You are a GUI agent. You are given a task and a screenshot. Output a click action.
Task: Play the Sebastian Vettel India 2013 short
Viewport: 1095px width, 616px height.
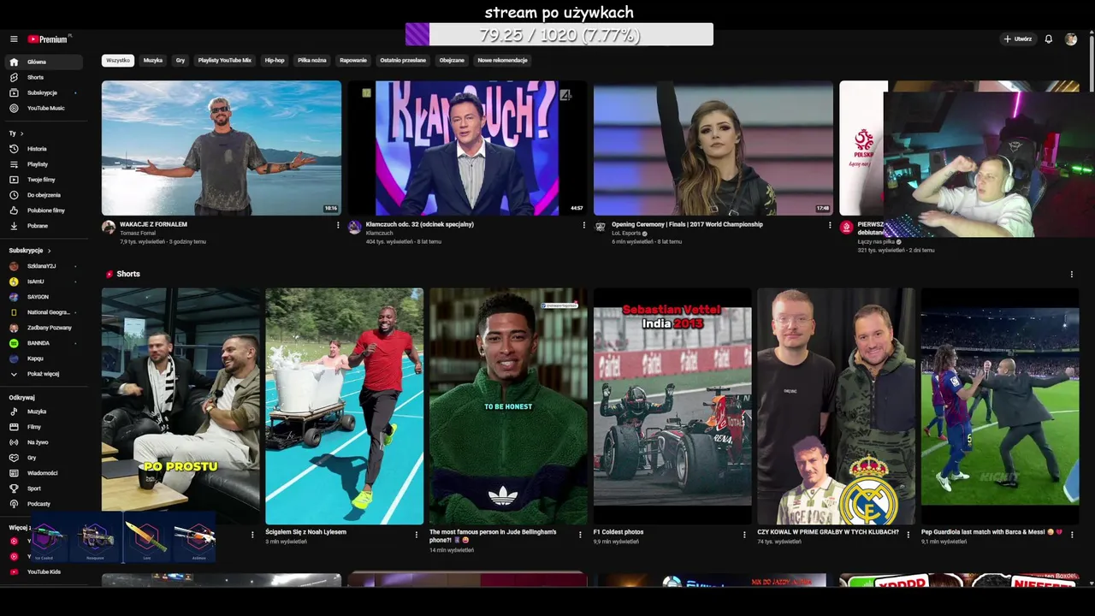[672, 406]
